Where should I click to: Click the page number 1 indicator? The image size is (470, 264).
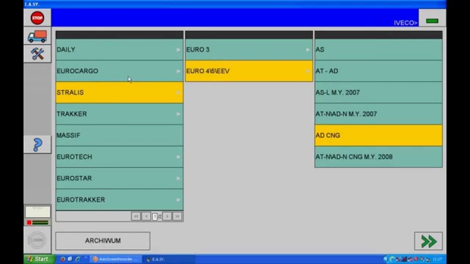tap(155, 217)
